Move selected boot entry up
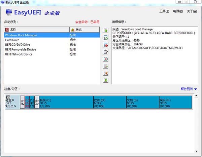Screen dimensions: 202x157 tap(106, 31)
